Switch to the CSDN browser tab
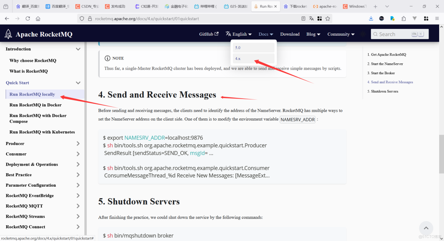This screenshot has width=444, height=241. coord(87,6)
